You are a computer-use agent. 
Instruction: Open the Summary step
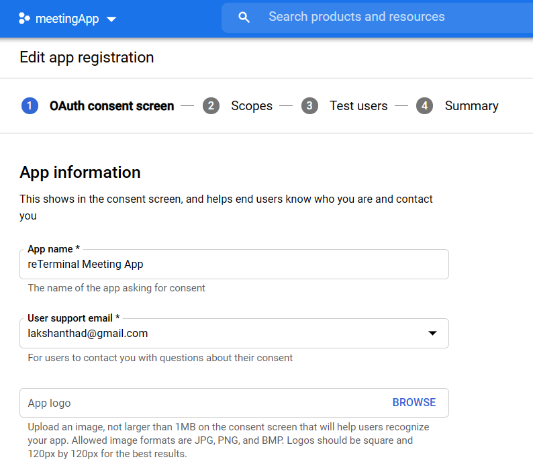click(x=471, y=106)
